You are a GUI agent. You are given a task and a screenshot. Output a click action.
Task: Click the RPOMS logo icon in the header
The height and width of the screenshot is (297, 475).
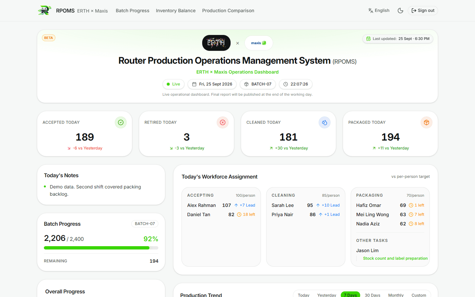pos(45,11)
